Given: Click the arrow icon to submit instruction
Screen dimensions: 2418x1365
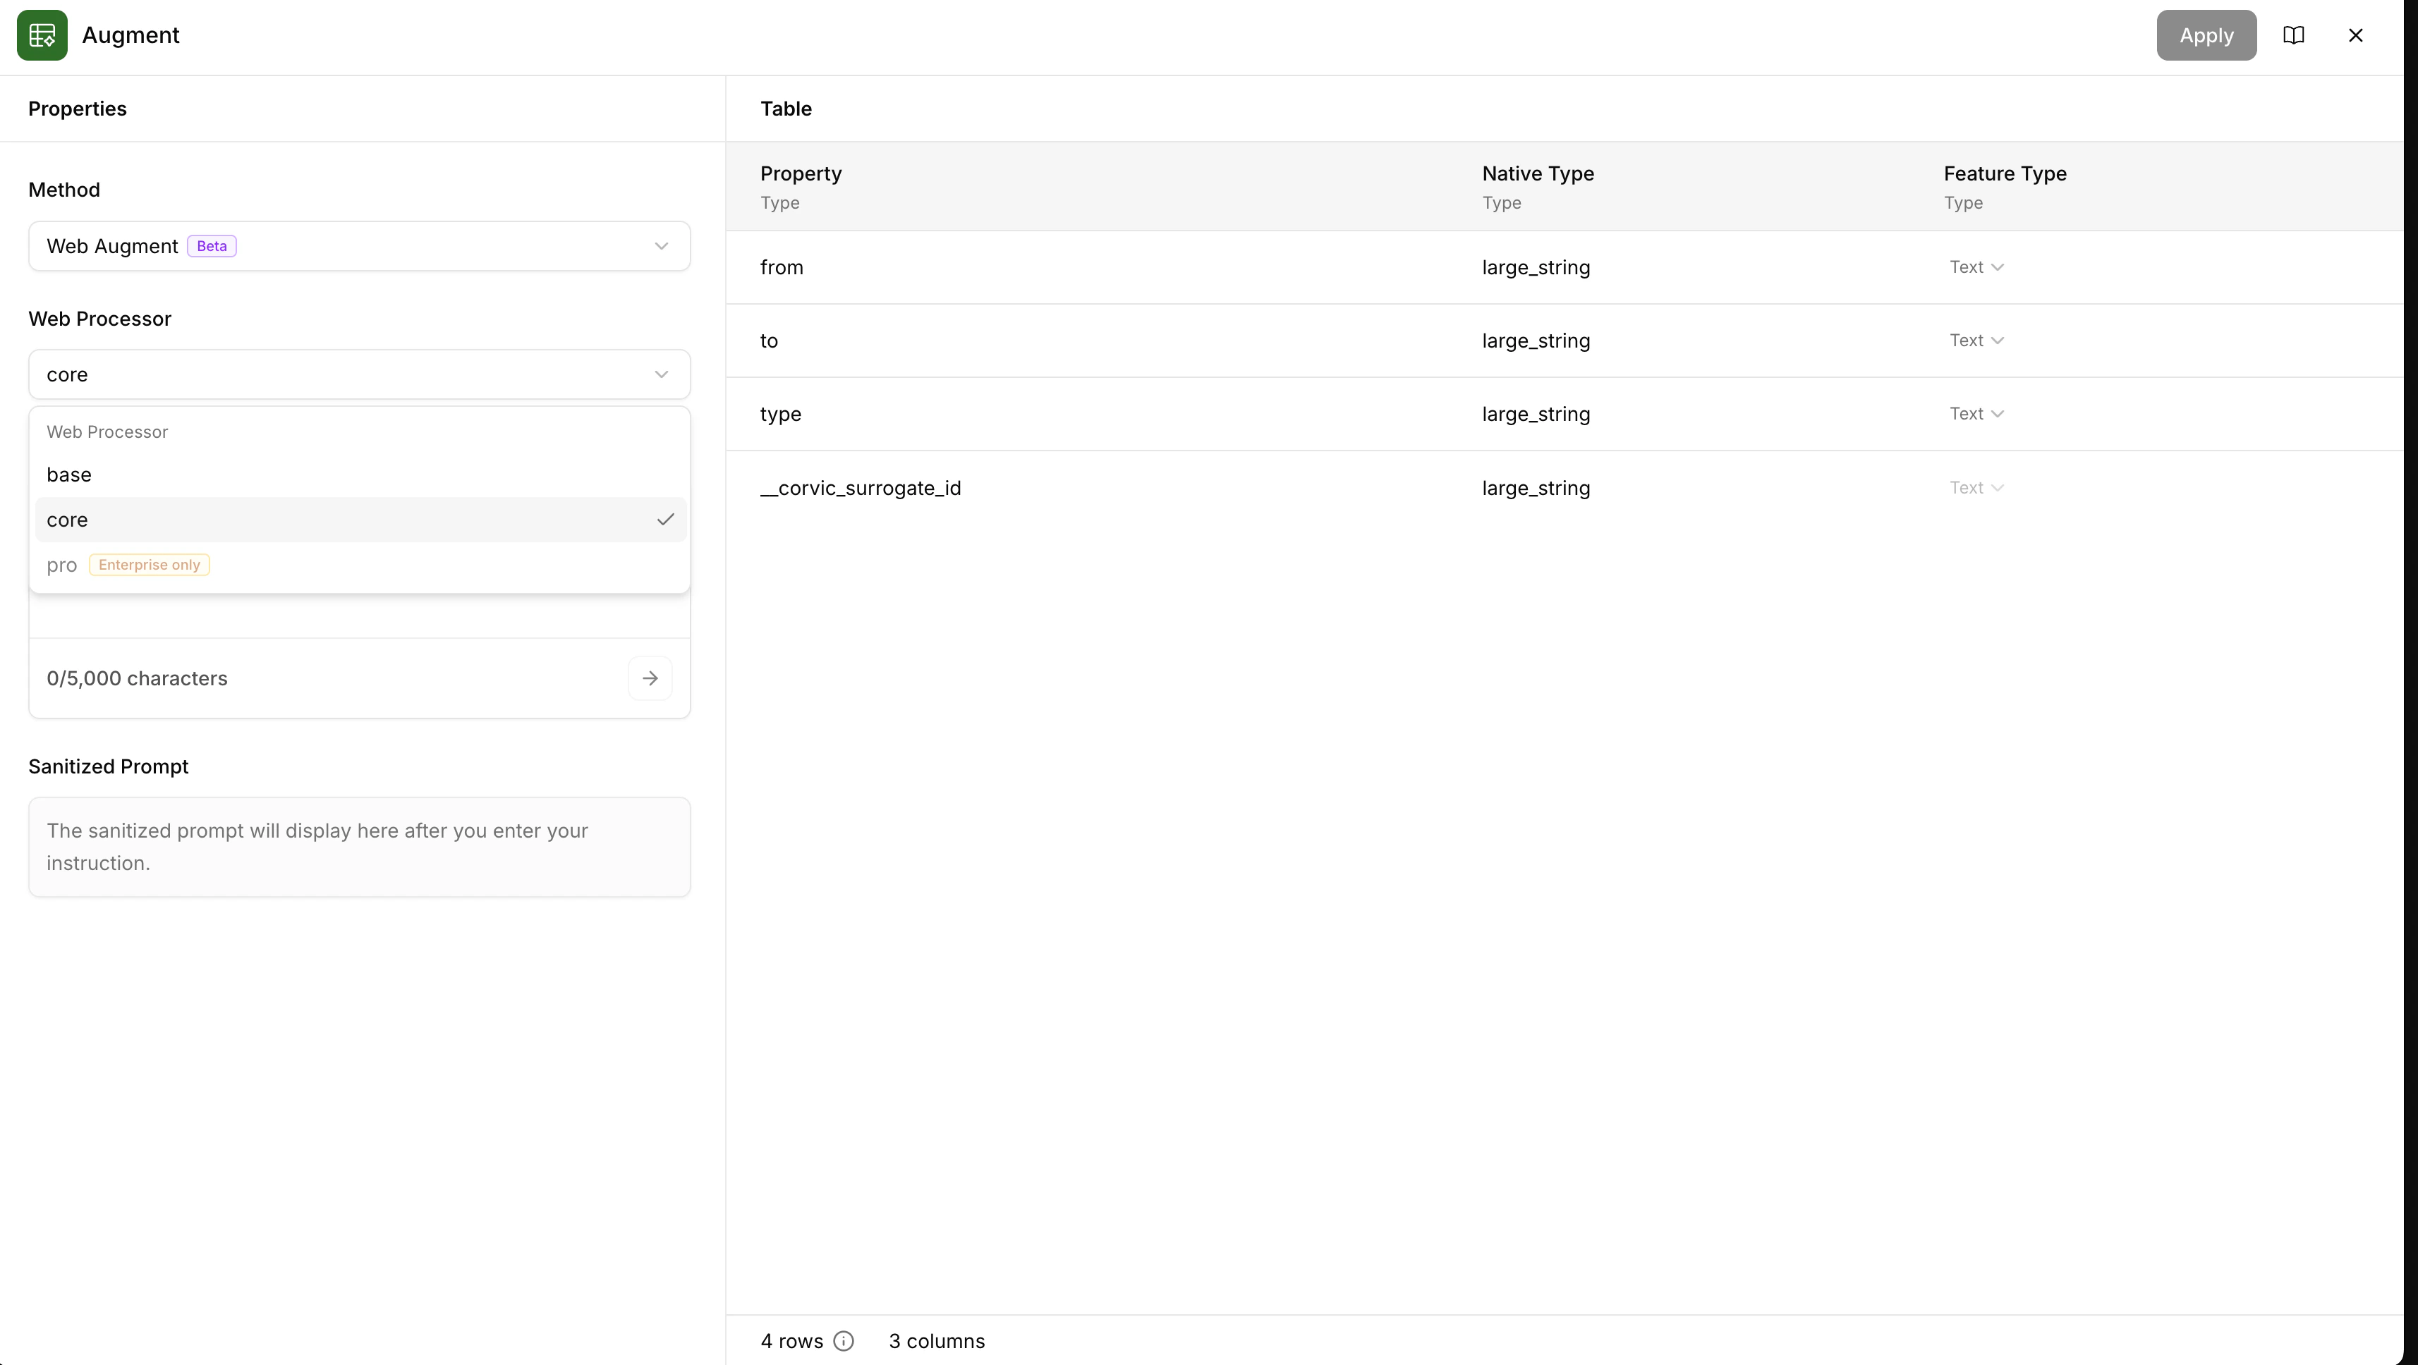Looking at the screenshot, I should pos(650,678).
